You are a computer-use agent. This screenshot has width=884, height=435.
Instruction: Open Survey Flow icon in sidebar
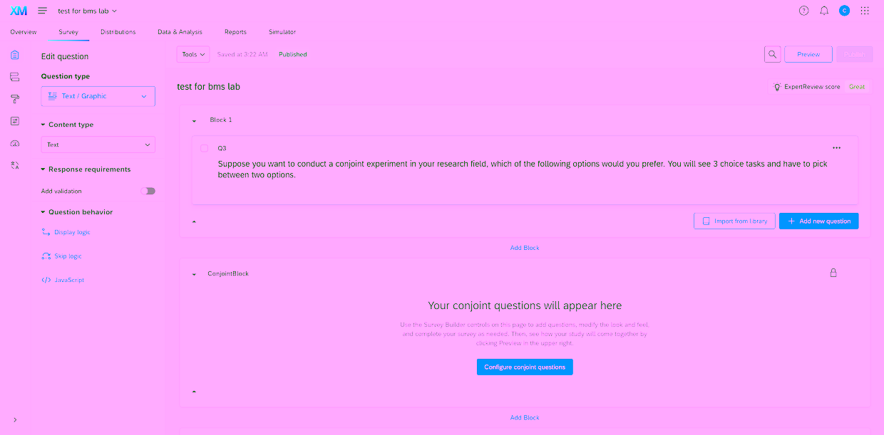(15, 77)
